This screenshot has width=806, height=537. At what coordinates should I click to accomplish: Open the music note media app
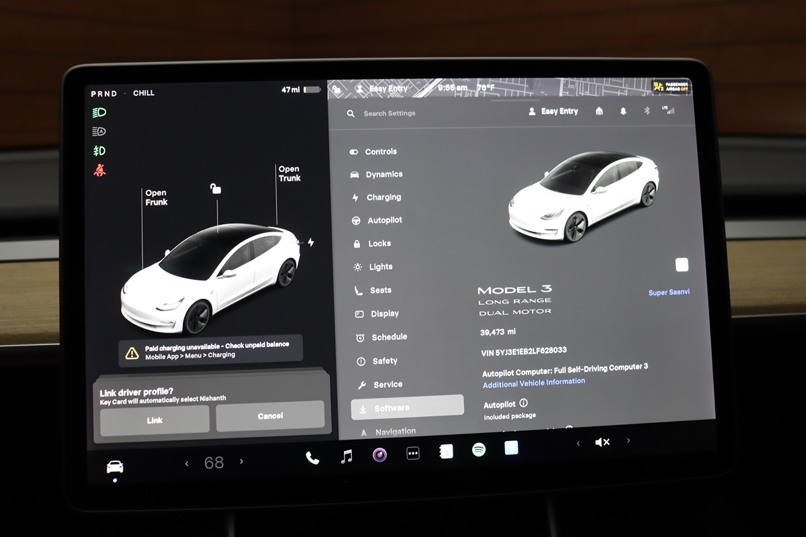coord(347,456)
